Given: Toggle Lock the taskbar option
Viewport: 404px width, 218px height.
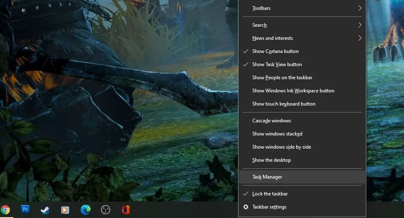Looking at the screenshot, I should [302, 194].
